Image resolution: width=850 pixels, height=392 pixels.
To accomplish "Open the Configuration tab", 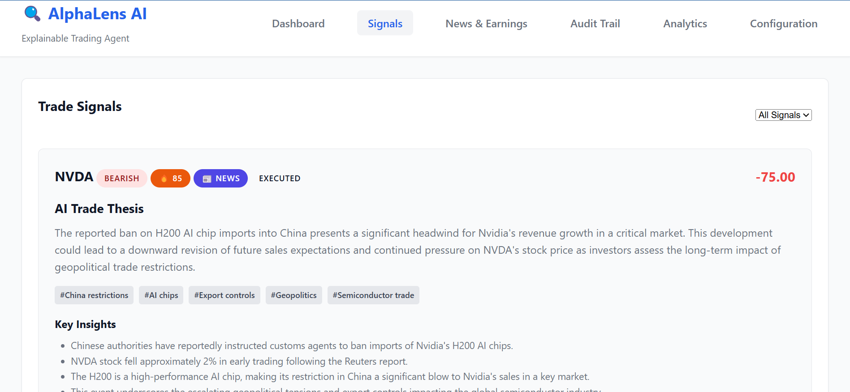I will (x=784, y=23).
